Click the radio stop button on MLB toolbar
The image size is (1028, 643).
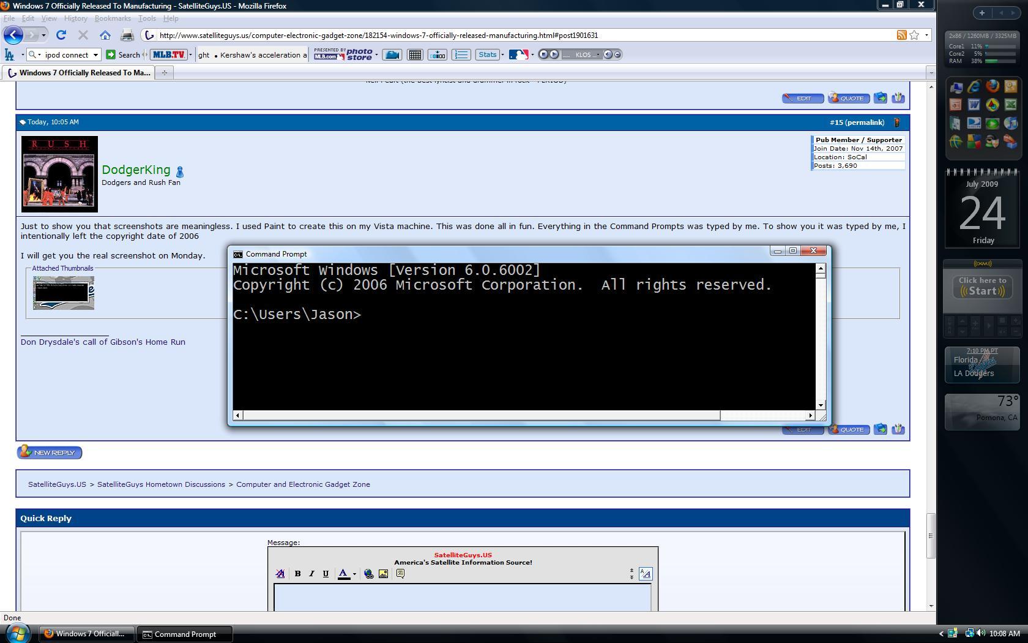pyautogui.click(x=543, y=55)
